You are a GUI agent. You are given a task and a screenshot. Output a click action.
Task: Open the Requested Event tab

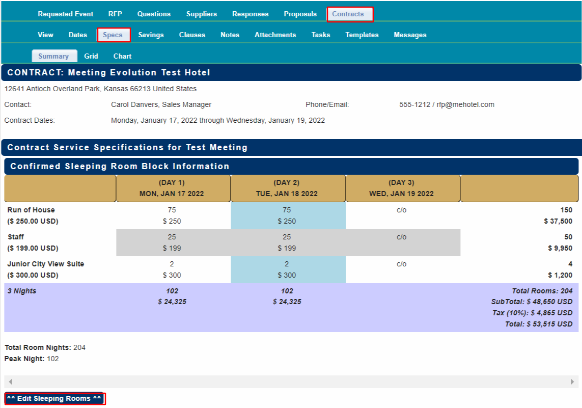(66, 14)
